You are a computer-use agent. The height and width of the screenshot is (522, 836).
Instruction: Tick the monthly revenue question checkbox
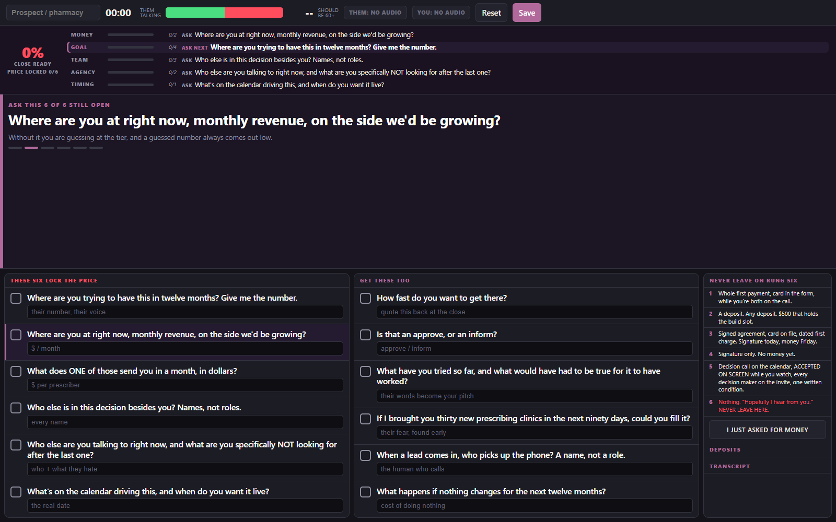click(16, 335)
